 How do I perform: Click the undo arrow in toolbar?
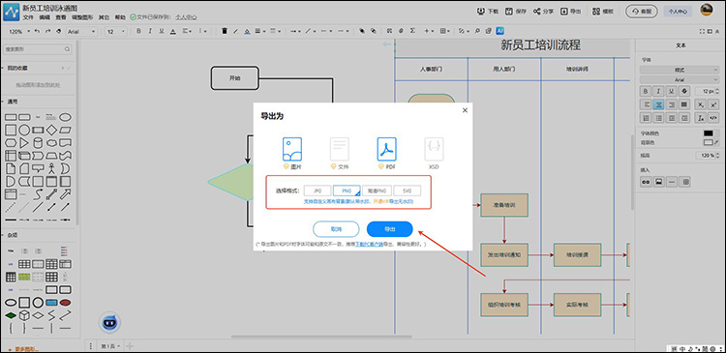point(38,31)
